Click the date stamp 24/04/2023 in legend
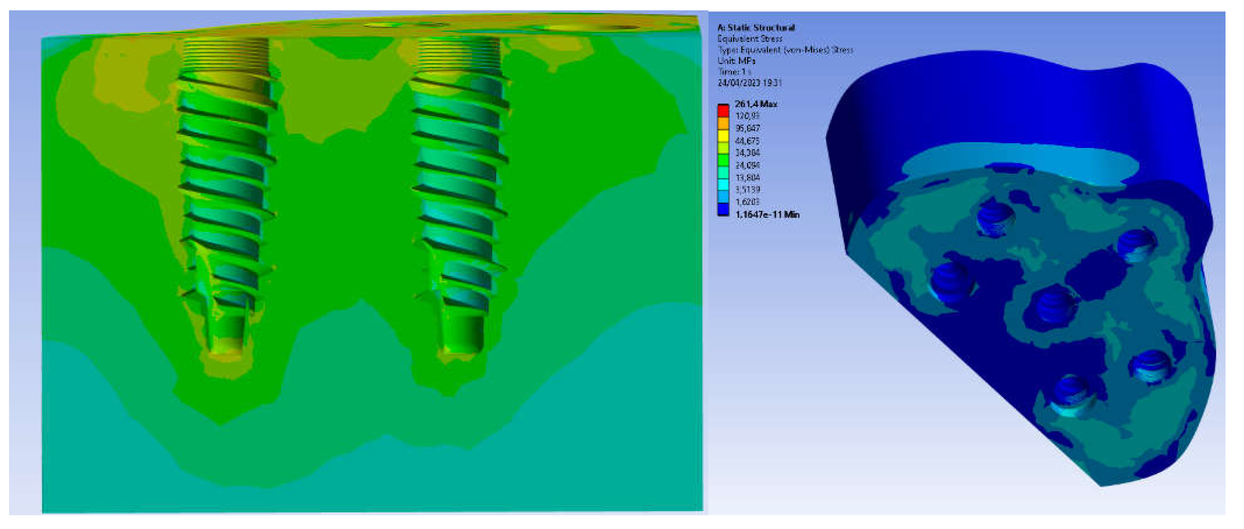Image resolution: width=1244 pixels, height=529 pixels. pos(750,83)
